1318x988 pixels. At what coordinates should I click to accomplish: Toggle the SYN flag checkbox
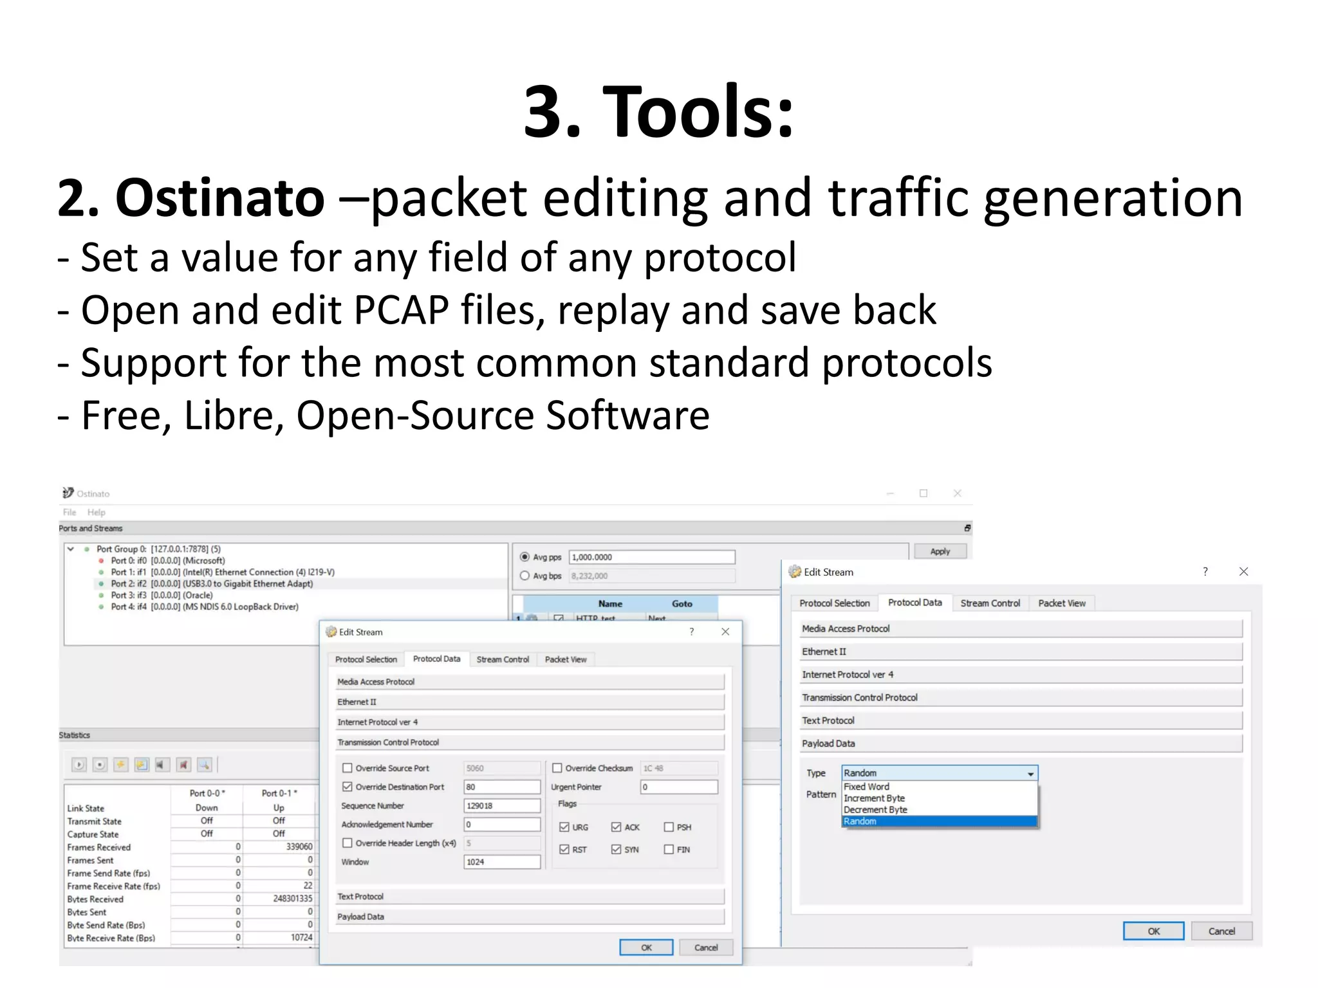617,850
